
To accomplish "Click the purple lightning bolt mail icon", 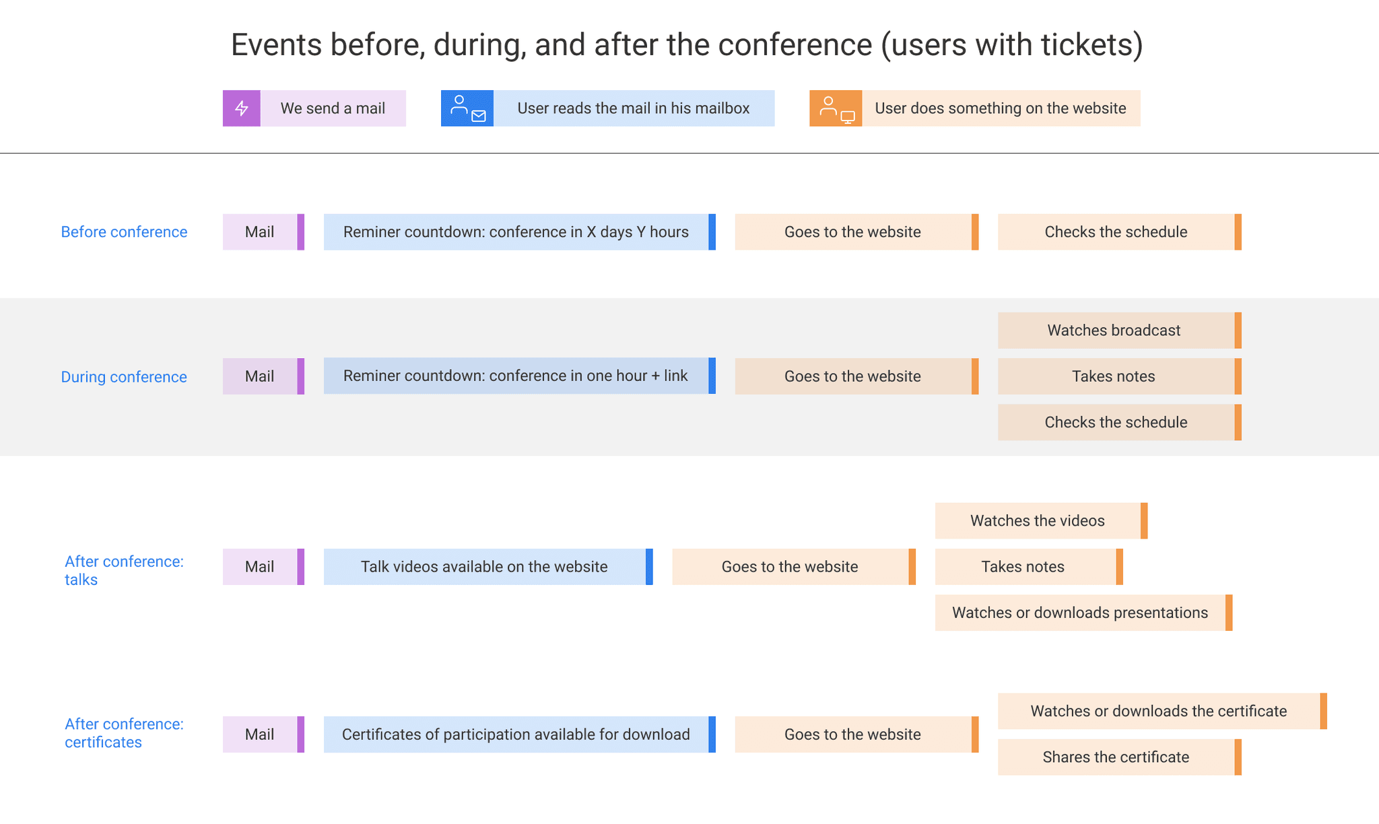I will click(x=242, y=108).
